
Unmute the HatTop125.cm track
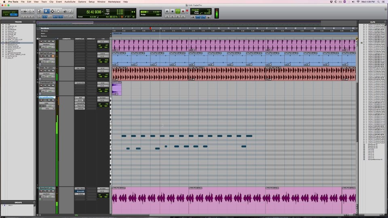(x=53, y=56)
